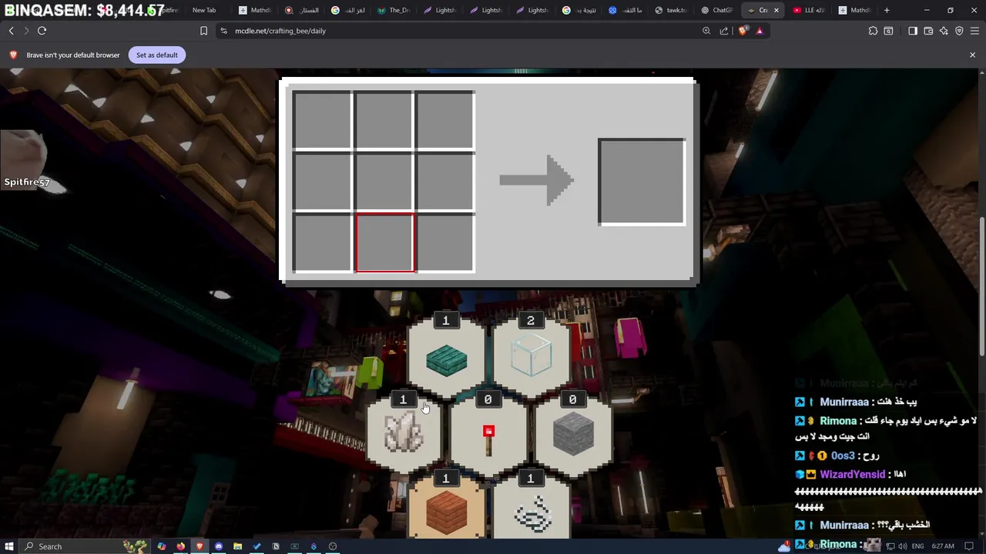Screen dimensions: 986x554
Task: Click the ENG language indicator
Action: point(918,546)
